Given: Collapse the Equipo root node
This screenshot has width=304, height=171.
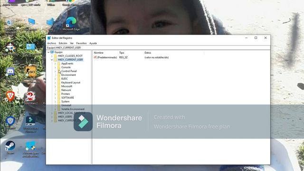Looking at the screenshot, I should click(x=48, y=52).
